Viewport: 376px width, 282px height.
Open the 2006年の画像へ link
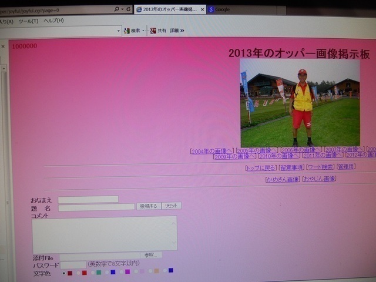click(x=301, y=150)
